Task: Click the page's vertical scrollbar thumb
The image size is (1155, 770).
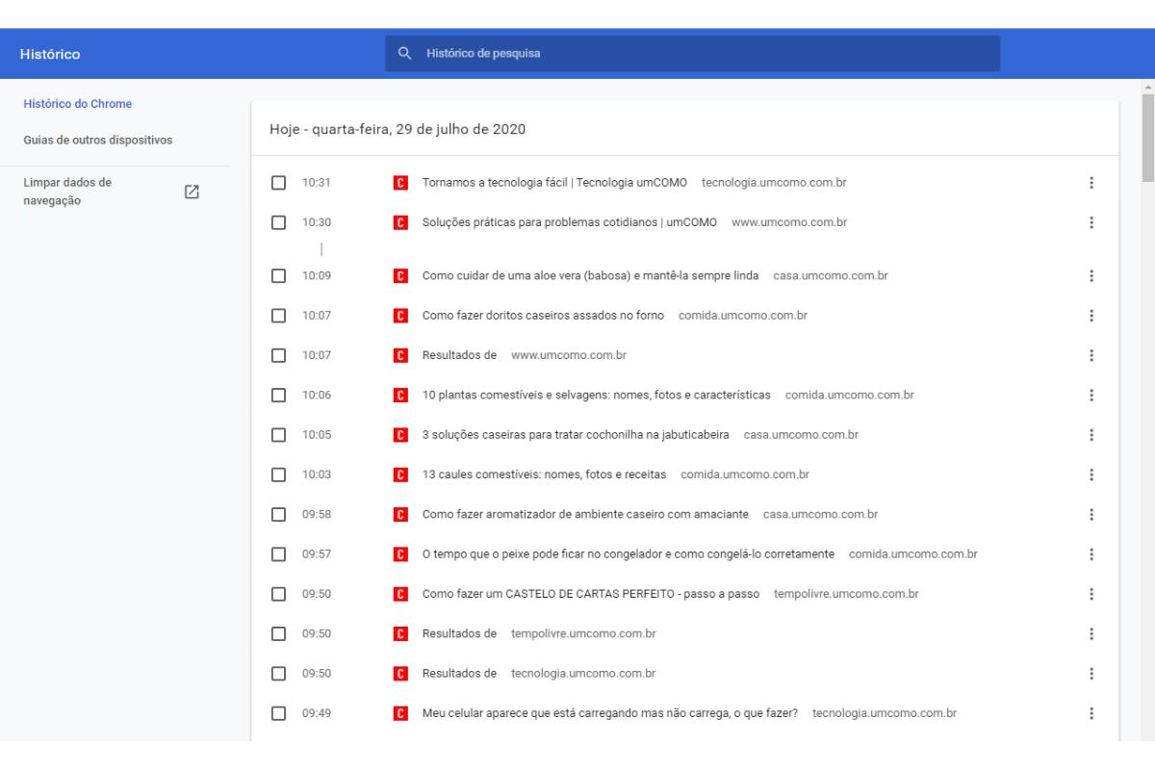Action: point(1147,135)
